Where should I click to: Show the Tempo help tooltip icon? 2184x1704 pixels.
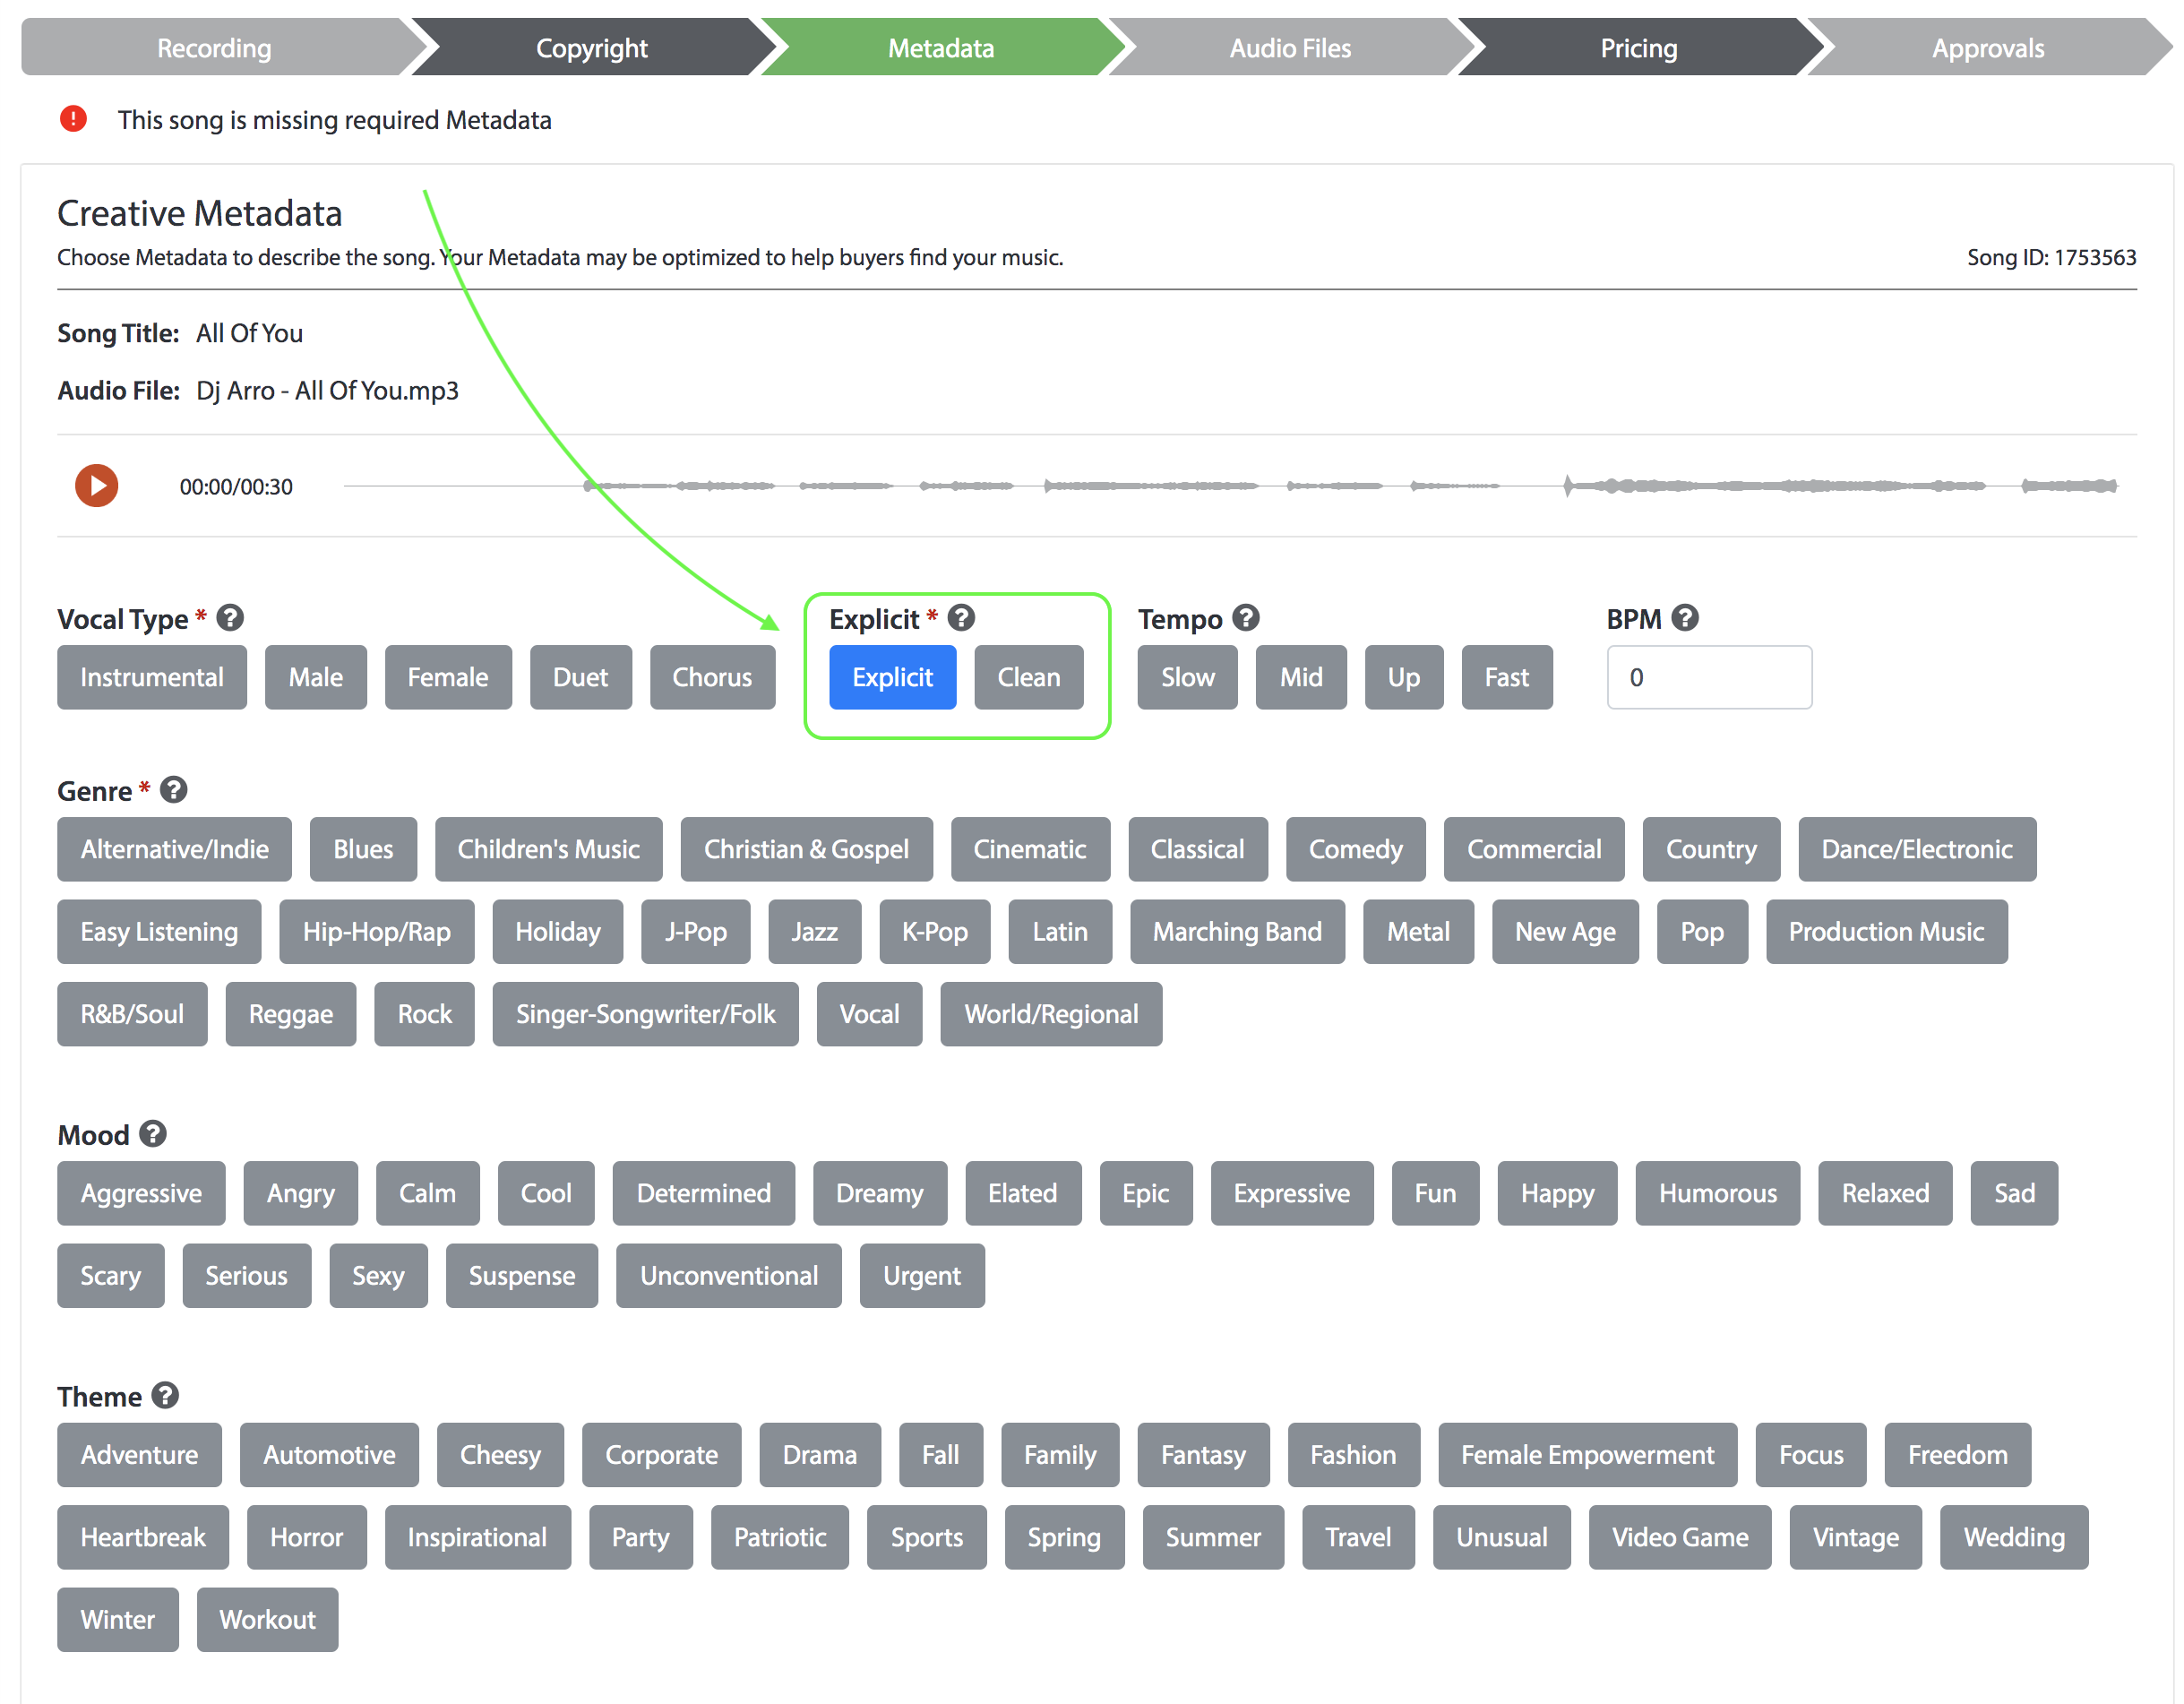tap(1245, 618)
